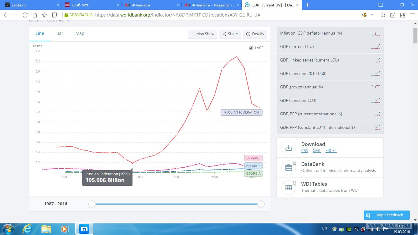Open the NVIDIA tray icon
Viewport: 418px width, 235px height.
tap(349, 229)
